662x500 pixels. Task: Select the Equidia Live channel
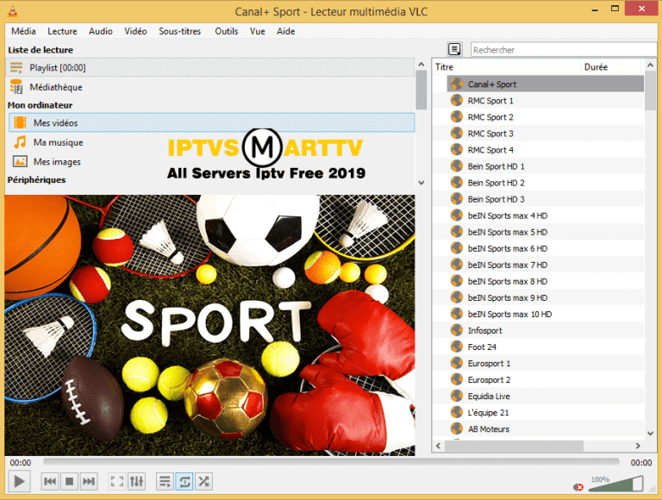pos(545,396)
